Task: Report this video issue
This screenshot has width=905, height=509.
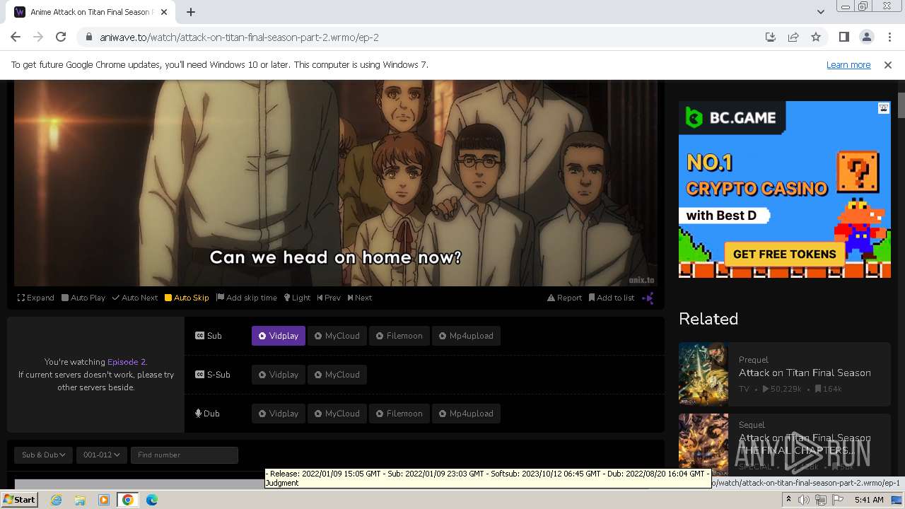Action: click(x=564, y=298)
